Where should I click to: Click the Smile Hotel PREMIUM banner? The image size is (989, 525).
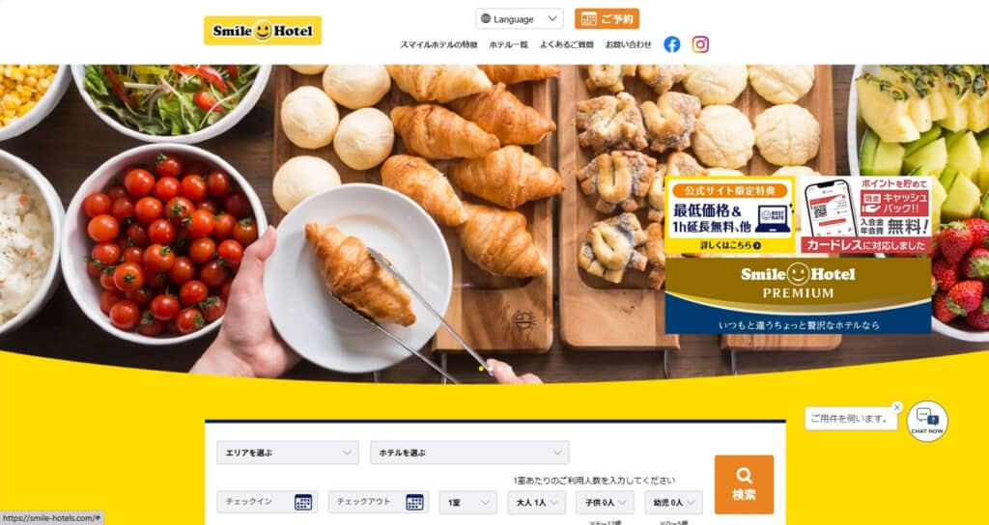pos(798,295)
